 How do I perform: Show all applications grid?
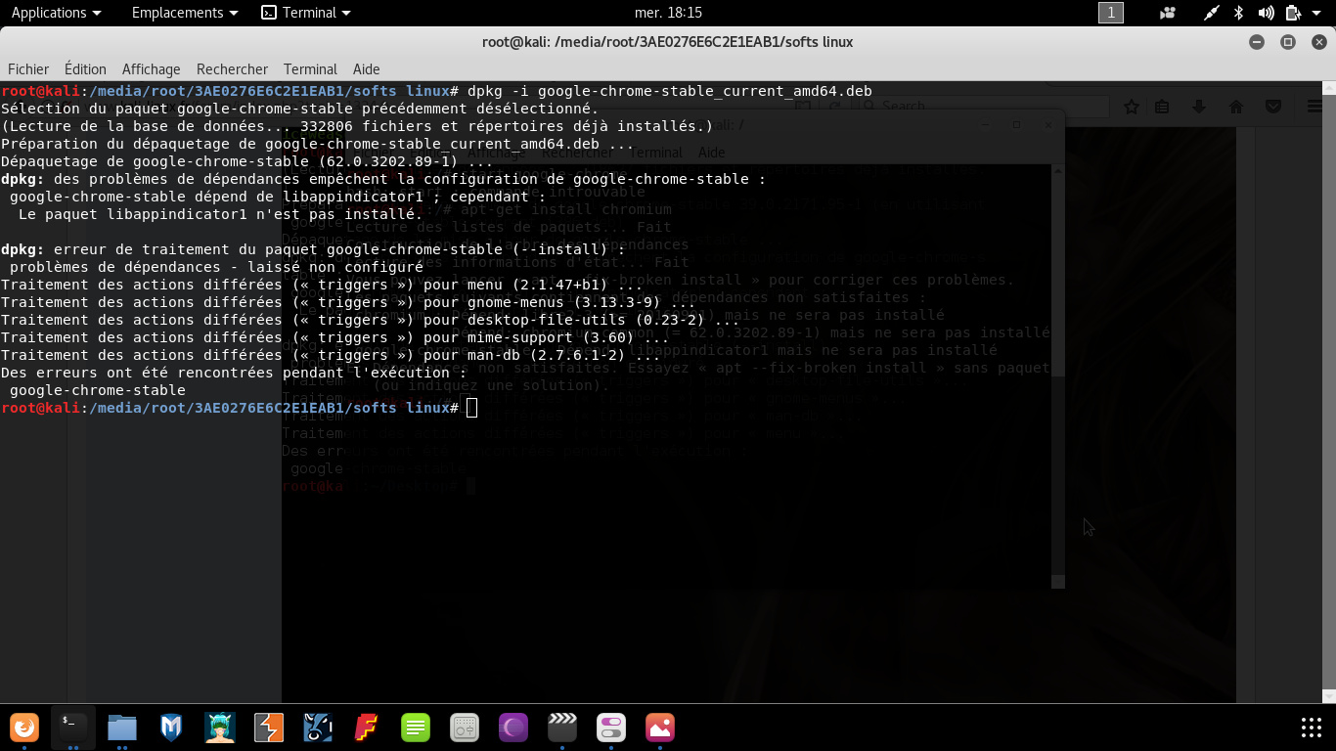tap(1312, 728)
